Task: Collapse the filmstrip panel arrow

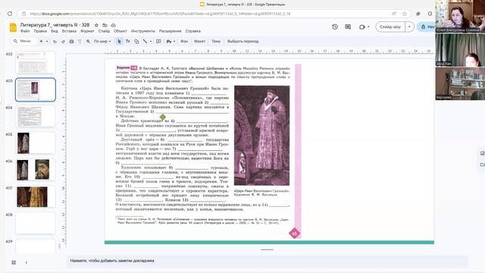Action: pyautogui.click(x=27, y=262)
